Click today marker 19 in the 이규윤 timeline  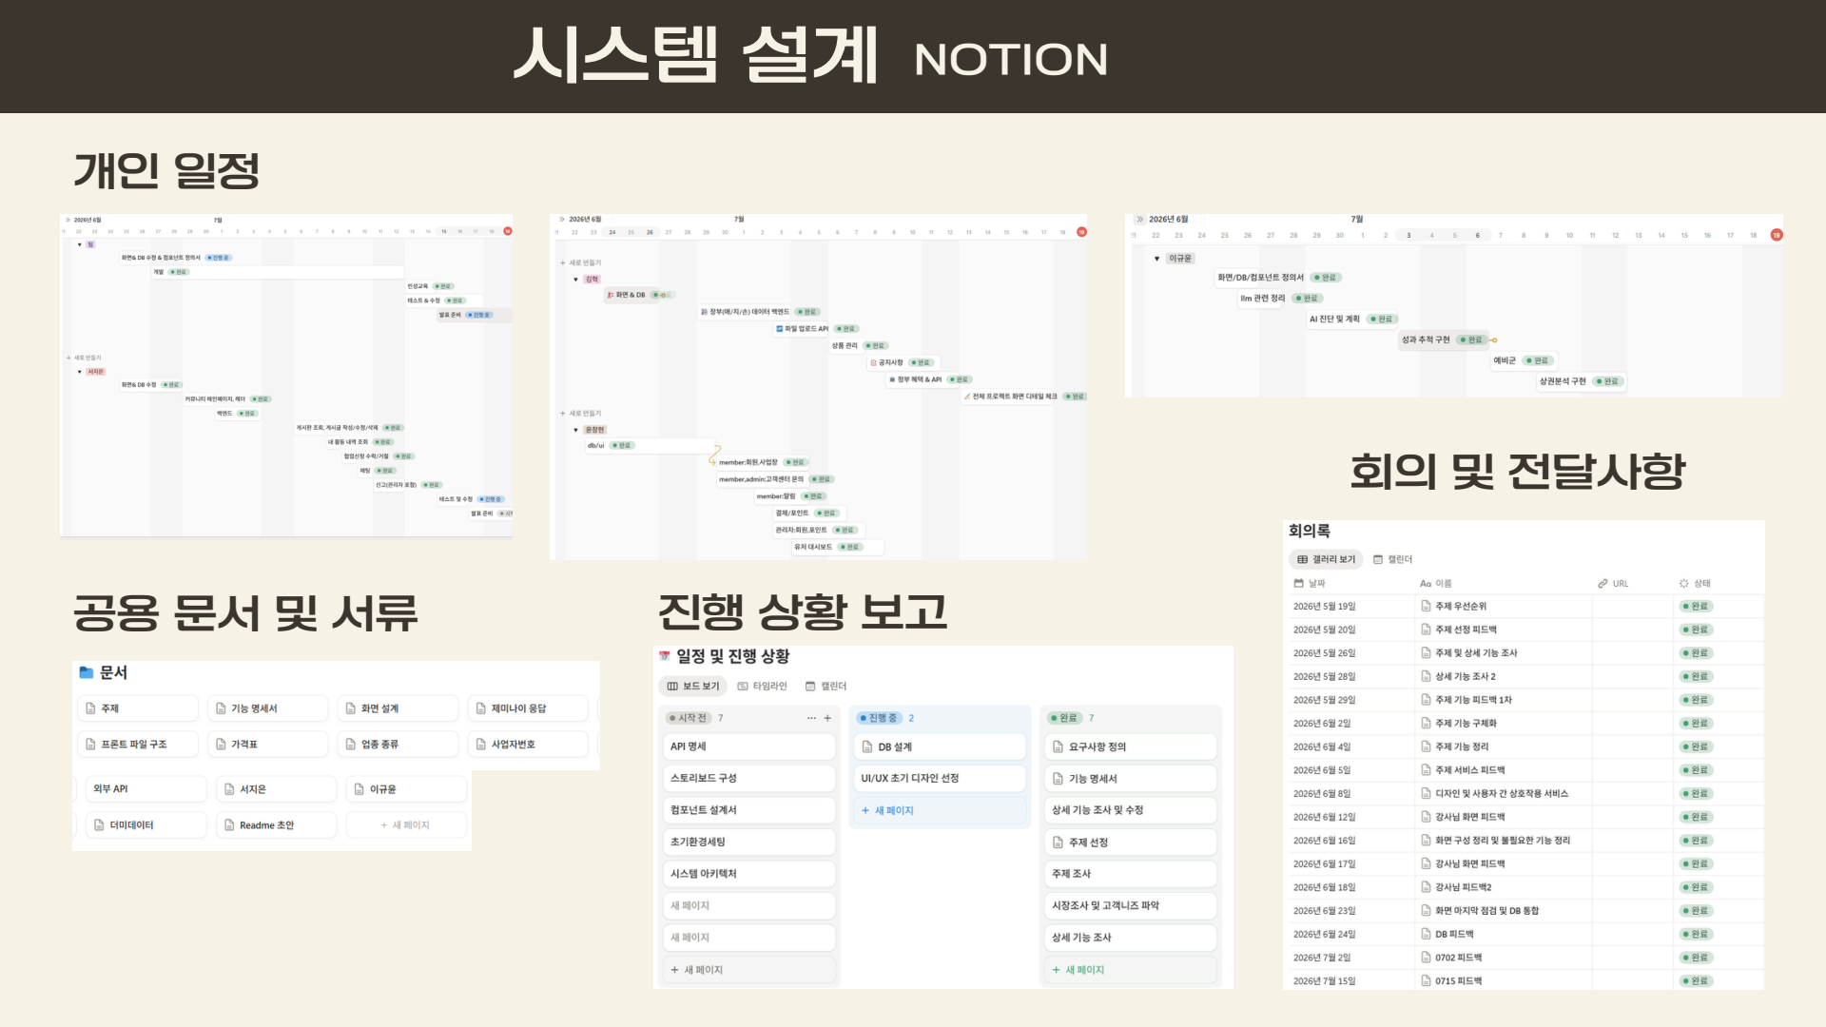click(x=1777, y=236)
